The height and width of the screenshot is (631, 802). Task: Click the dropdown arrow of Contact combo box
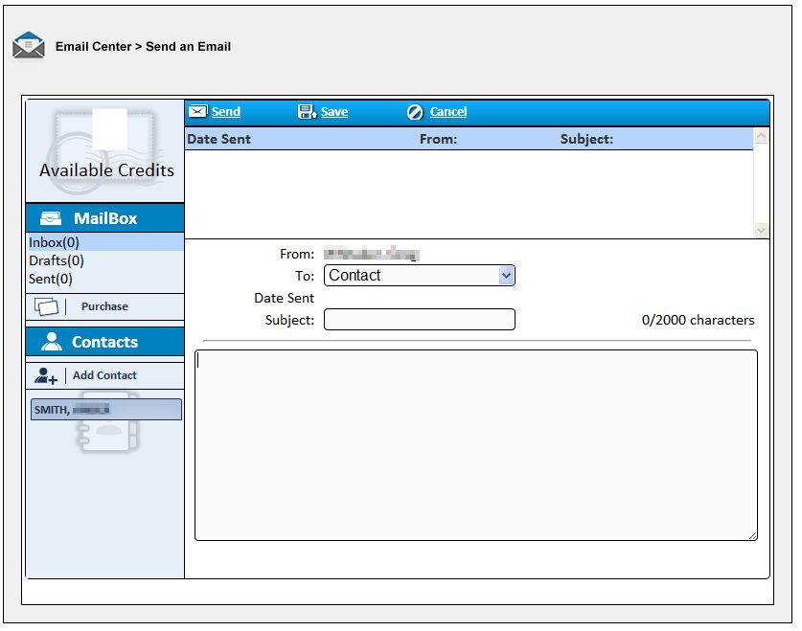506,276
